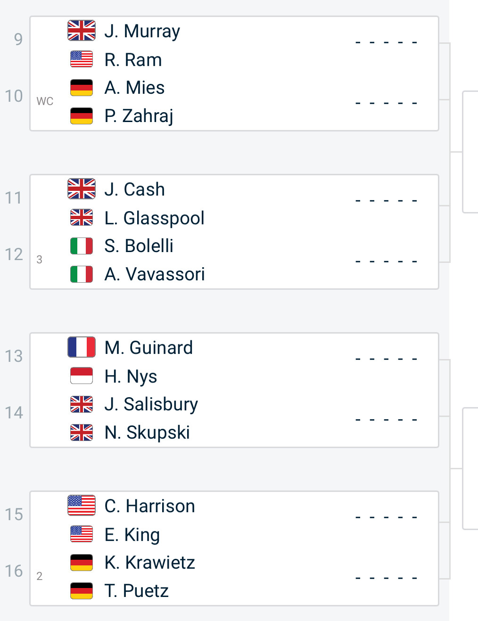Click the UK flag beside L. Glasspool

coord(82,218)
